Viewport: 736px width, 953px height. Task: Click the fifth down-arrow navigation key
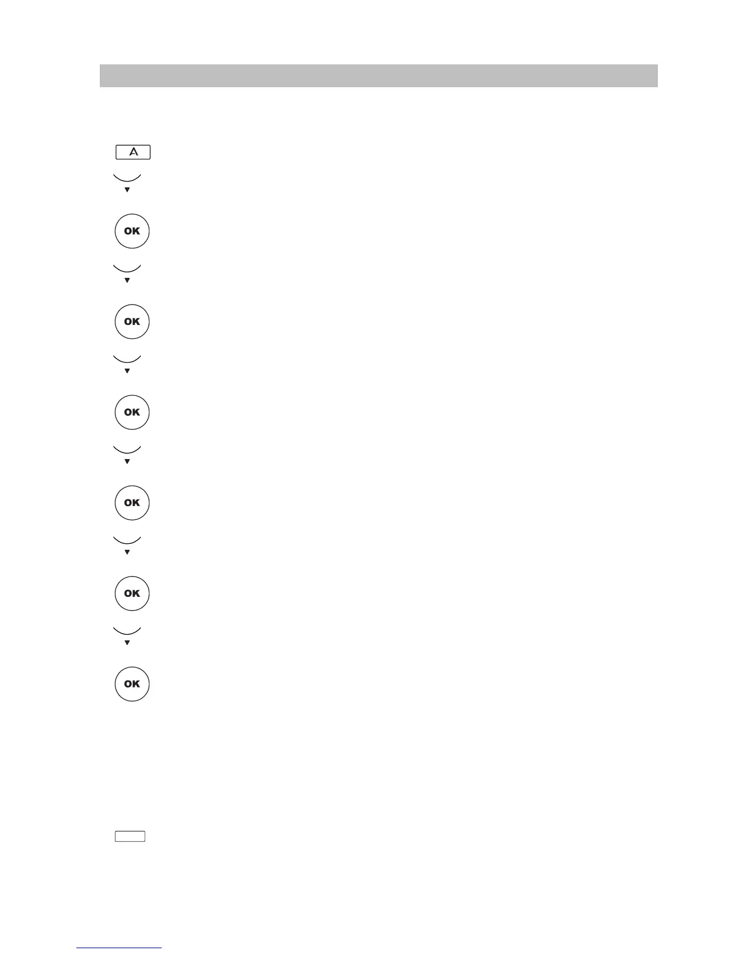127,546
